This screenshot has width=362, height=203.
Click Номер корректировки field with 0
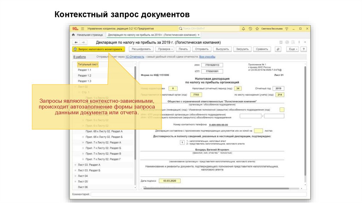coord(173,88)
